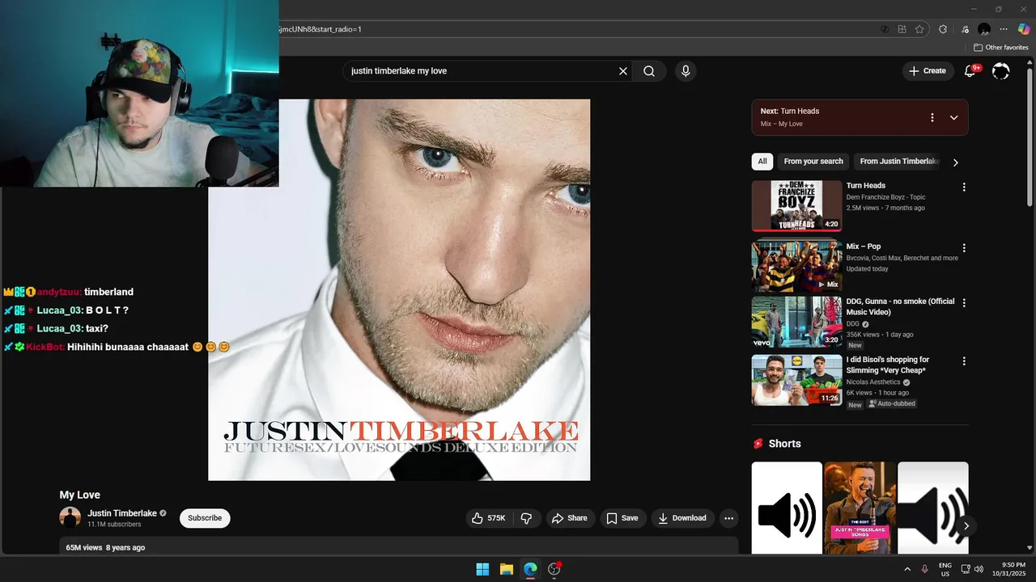Viewport: 1036px width, 582px height.
Task: Open options menu for Mix – Pop
Action: point(963,248)
